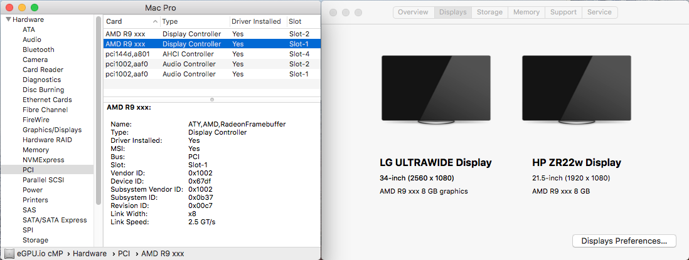The image size is (689, 260).
Task: Click the eGPU.io cMP computer icon in path bar
Action: point(9,254)
